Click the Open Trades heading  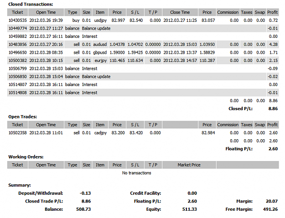coord(22,117)
